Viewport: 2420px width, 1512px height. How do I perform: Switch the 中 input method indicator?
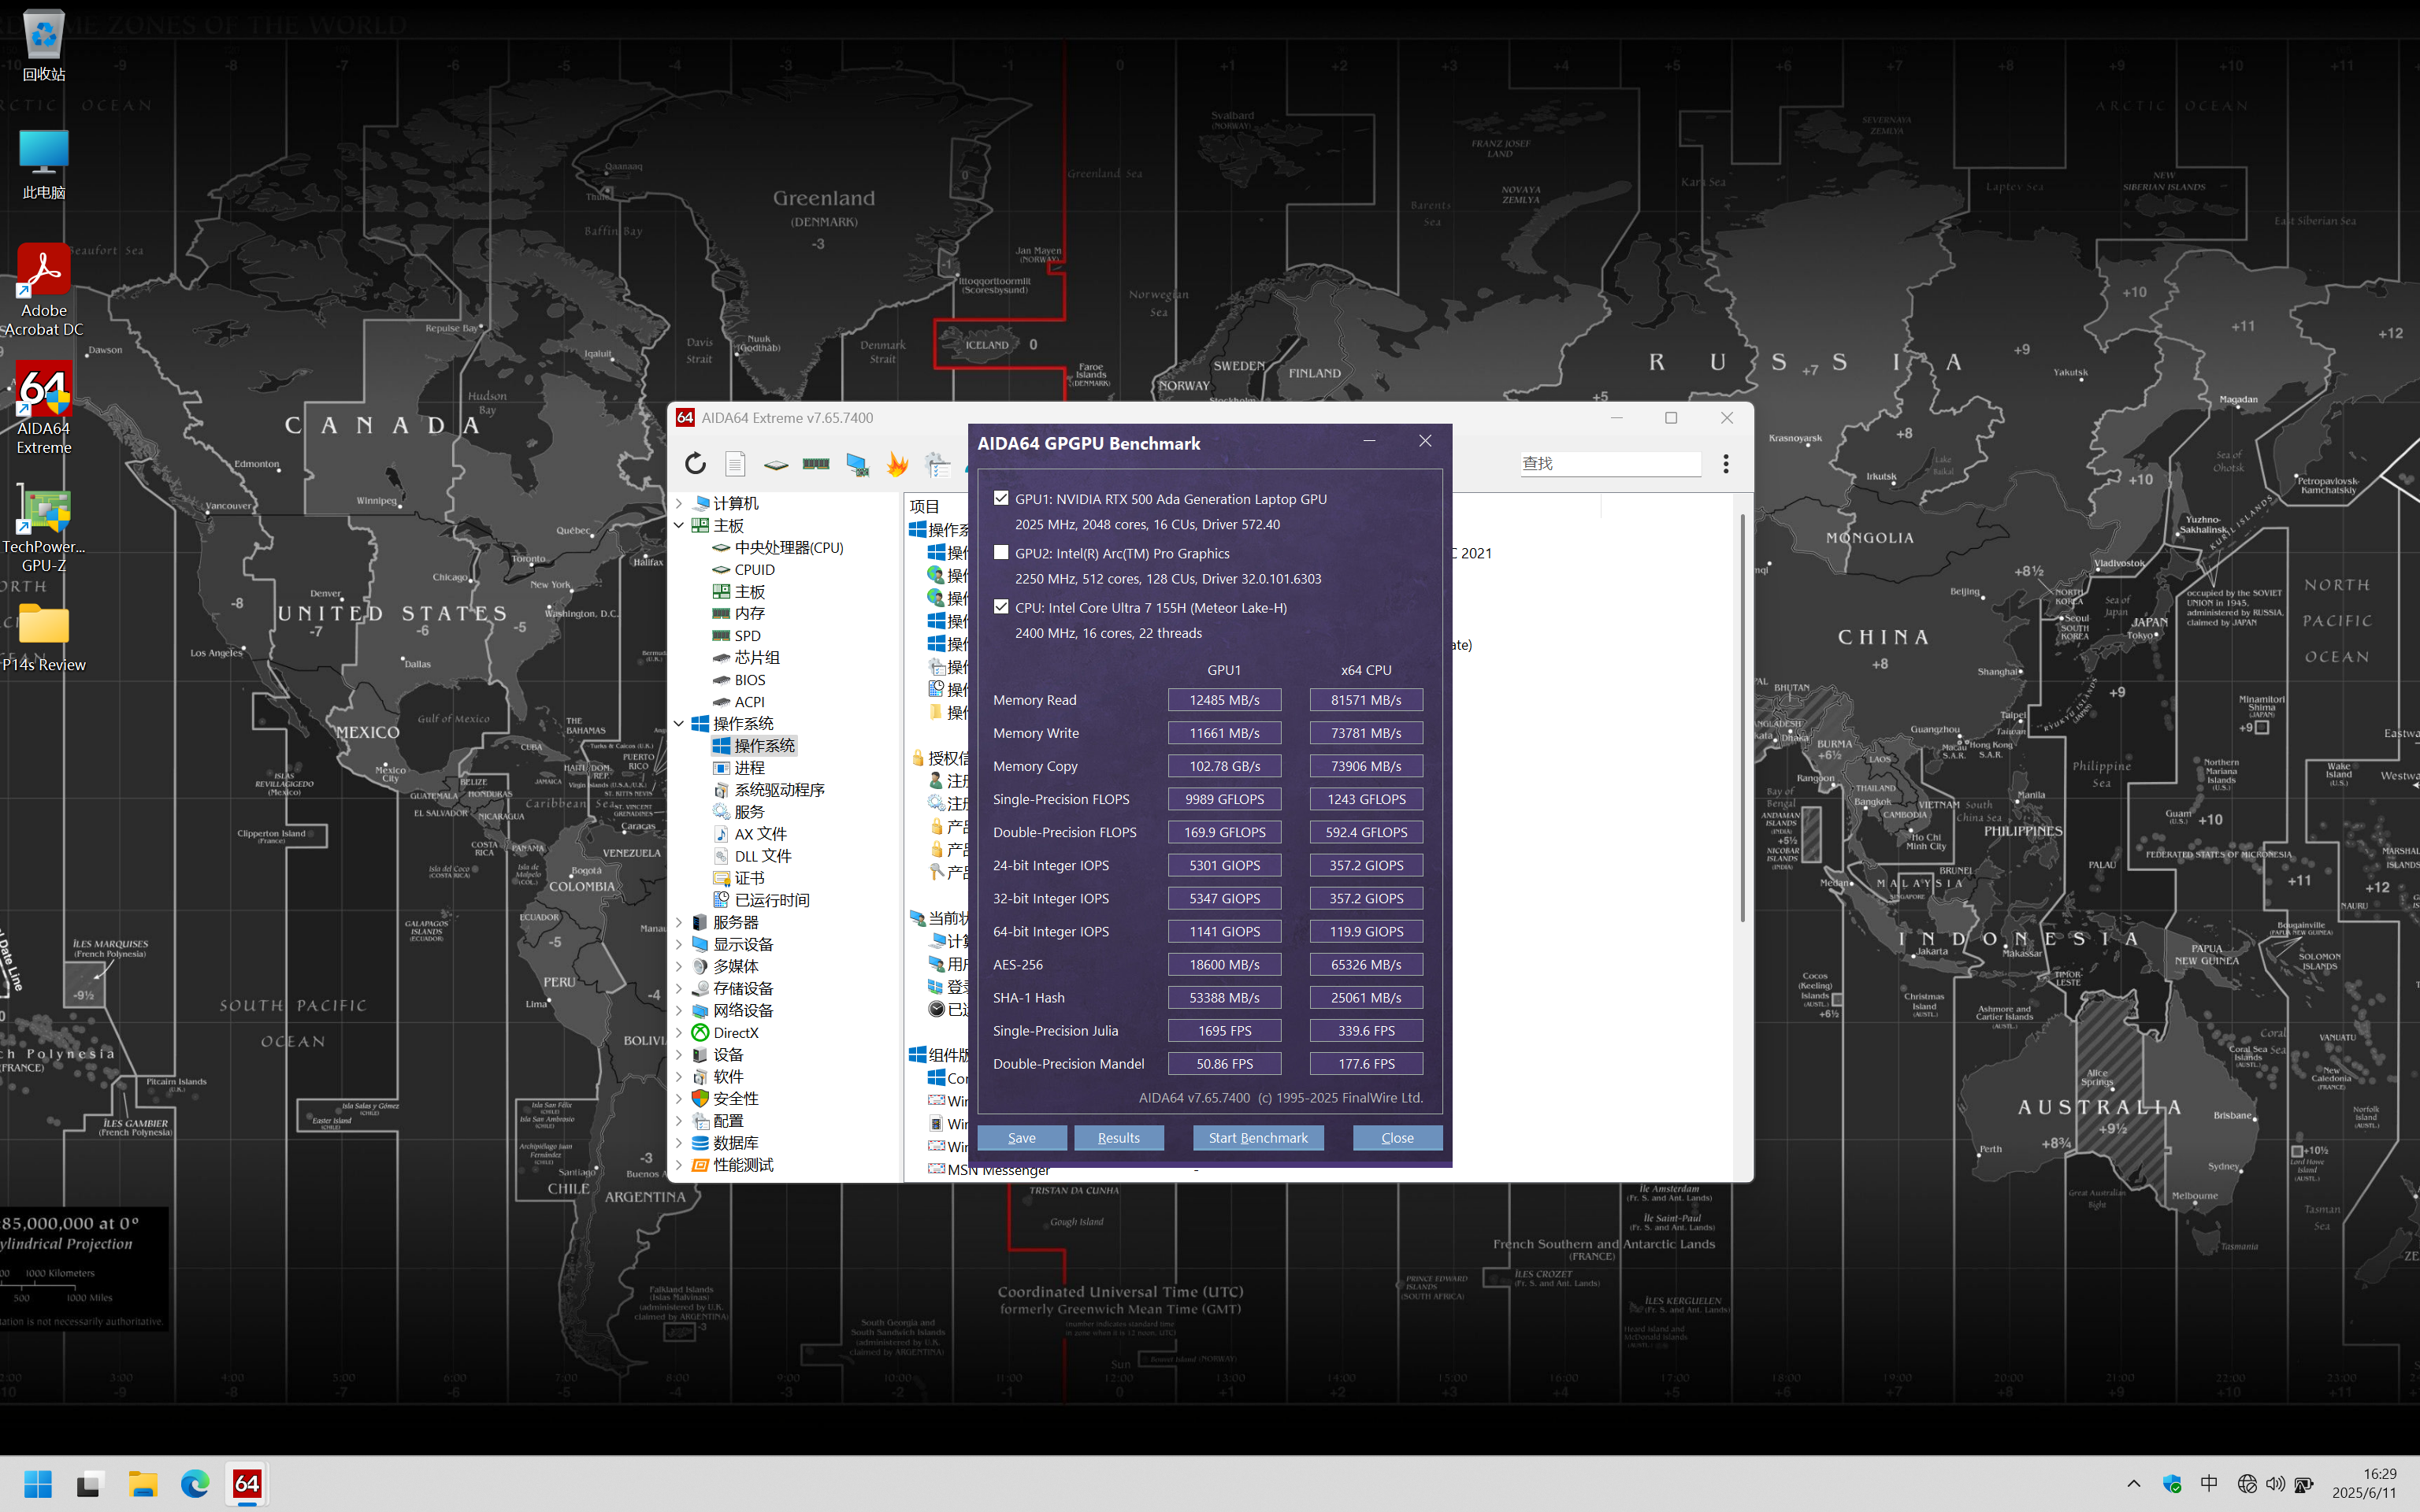[2209, 1484]
